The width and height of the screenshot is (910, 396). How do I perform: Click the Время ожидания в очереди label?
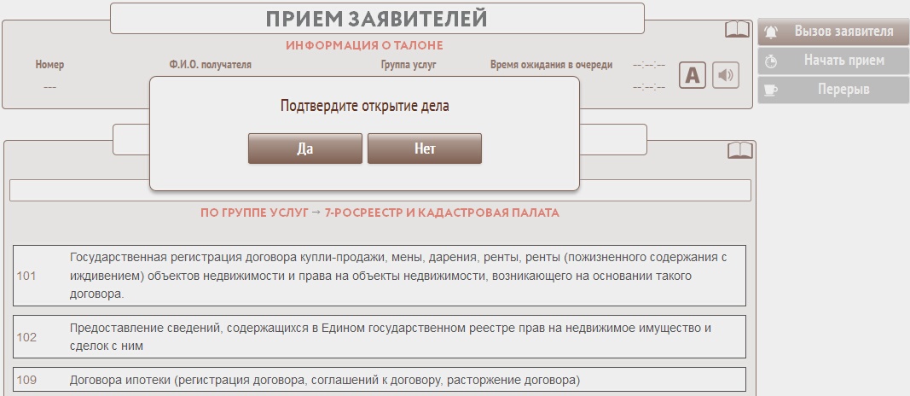(x=551, y=65)
